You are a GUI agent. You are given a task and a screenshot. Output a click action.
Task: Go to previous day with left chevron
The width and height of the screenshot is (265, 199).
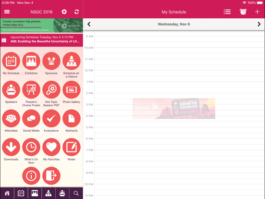click(x=89, y=24)
